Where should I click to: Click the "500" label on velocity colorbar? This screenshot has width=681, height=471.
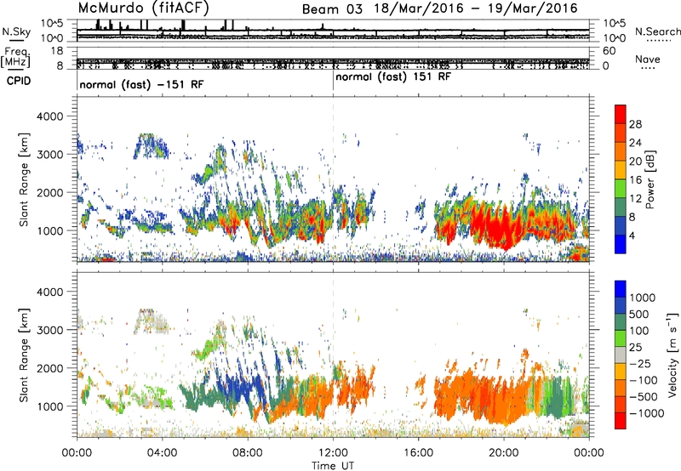(638, 315)
